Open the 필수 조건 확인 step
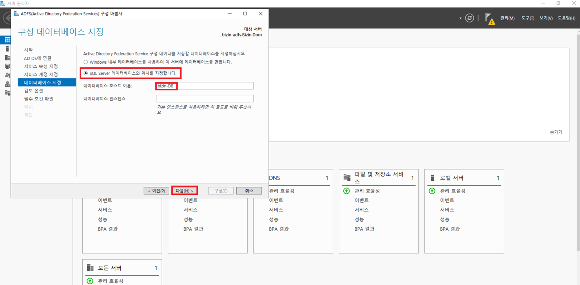This screenshot has height=285, width=580. click(x=39, y=99)
